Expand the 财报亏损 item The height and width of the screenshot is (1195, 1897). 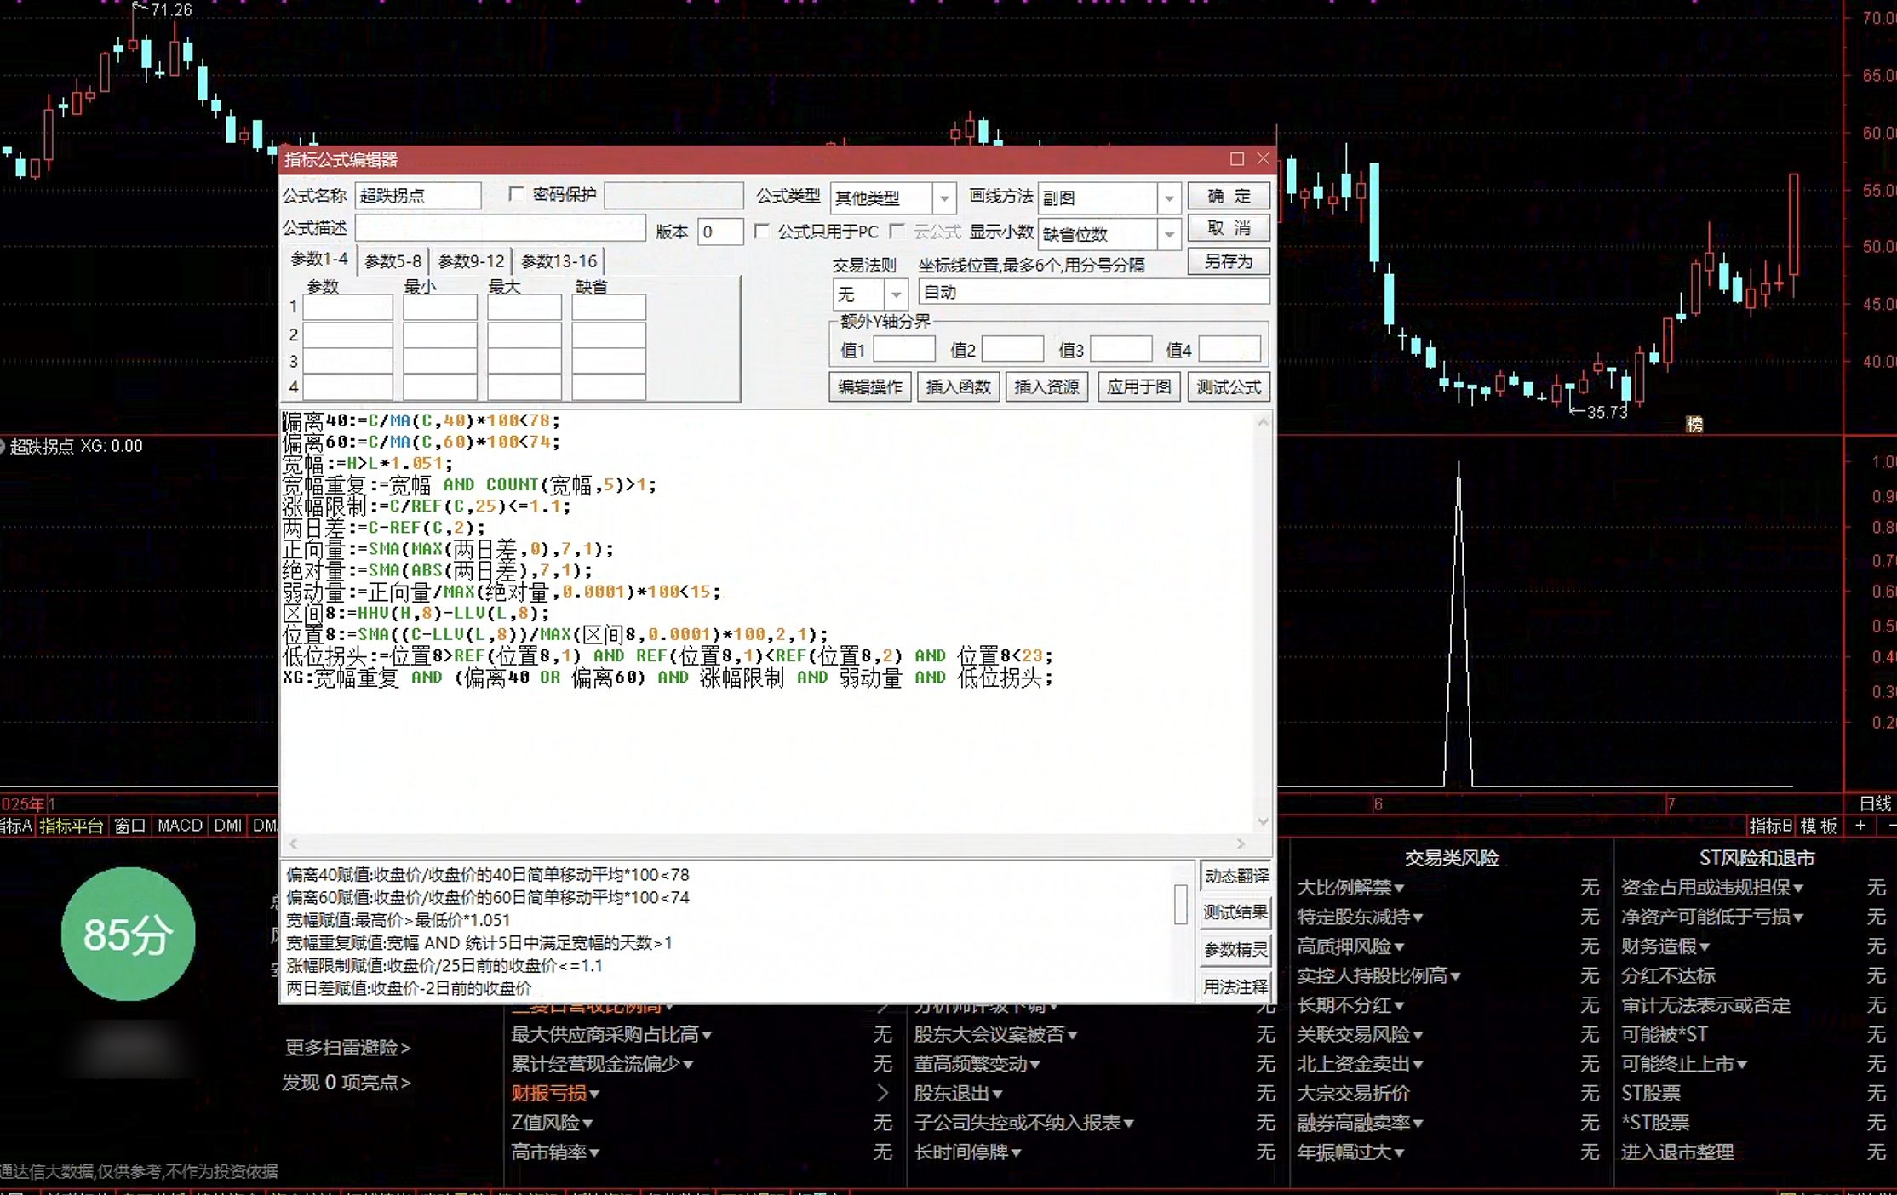click(555, 1094)
